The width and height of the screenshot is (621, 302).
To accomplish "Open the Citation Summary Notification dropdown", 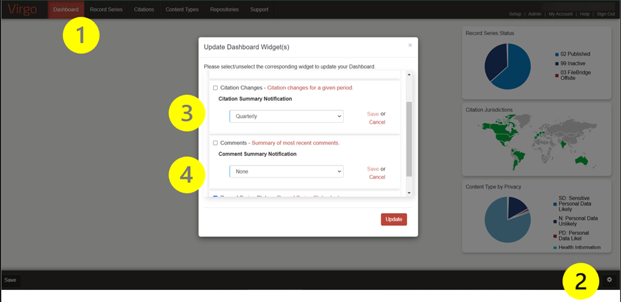I will coord(286,117).
